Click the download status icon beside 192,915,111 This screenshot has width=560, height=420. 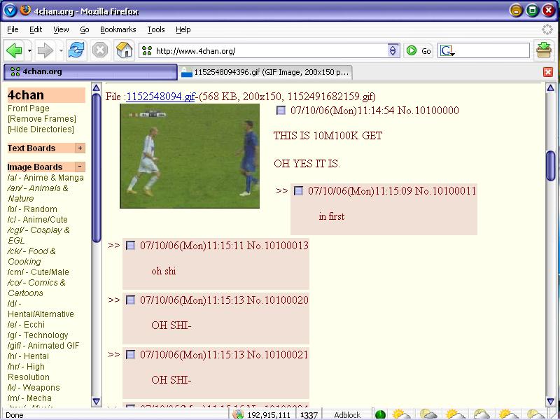click(x=238, y=414)
